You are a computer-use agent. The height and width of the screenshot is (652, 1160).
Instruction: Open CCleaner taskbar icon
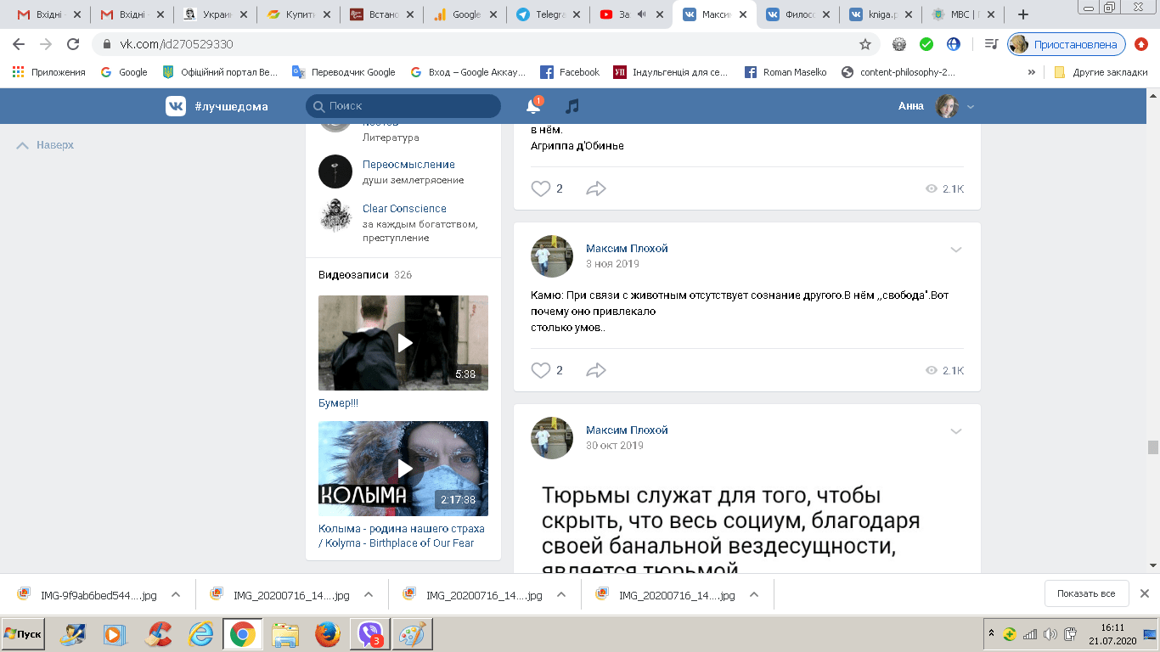tap(159, 634)
